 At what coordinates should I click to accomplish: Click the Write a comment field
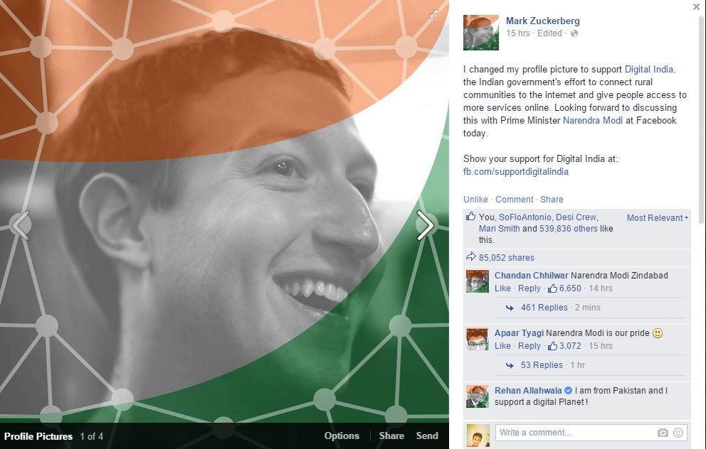(x=575, y=433)
